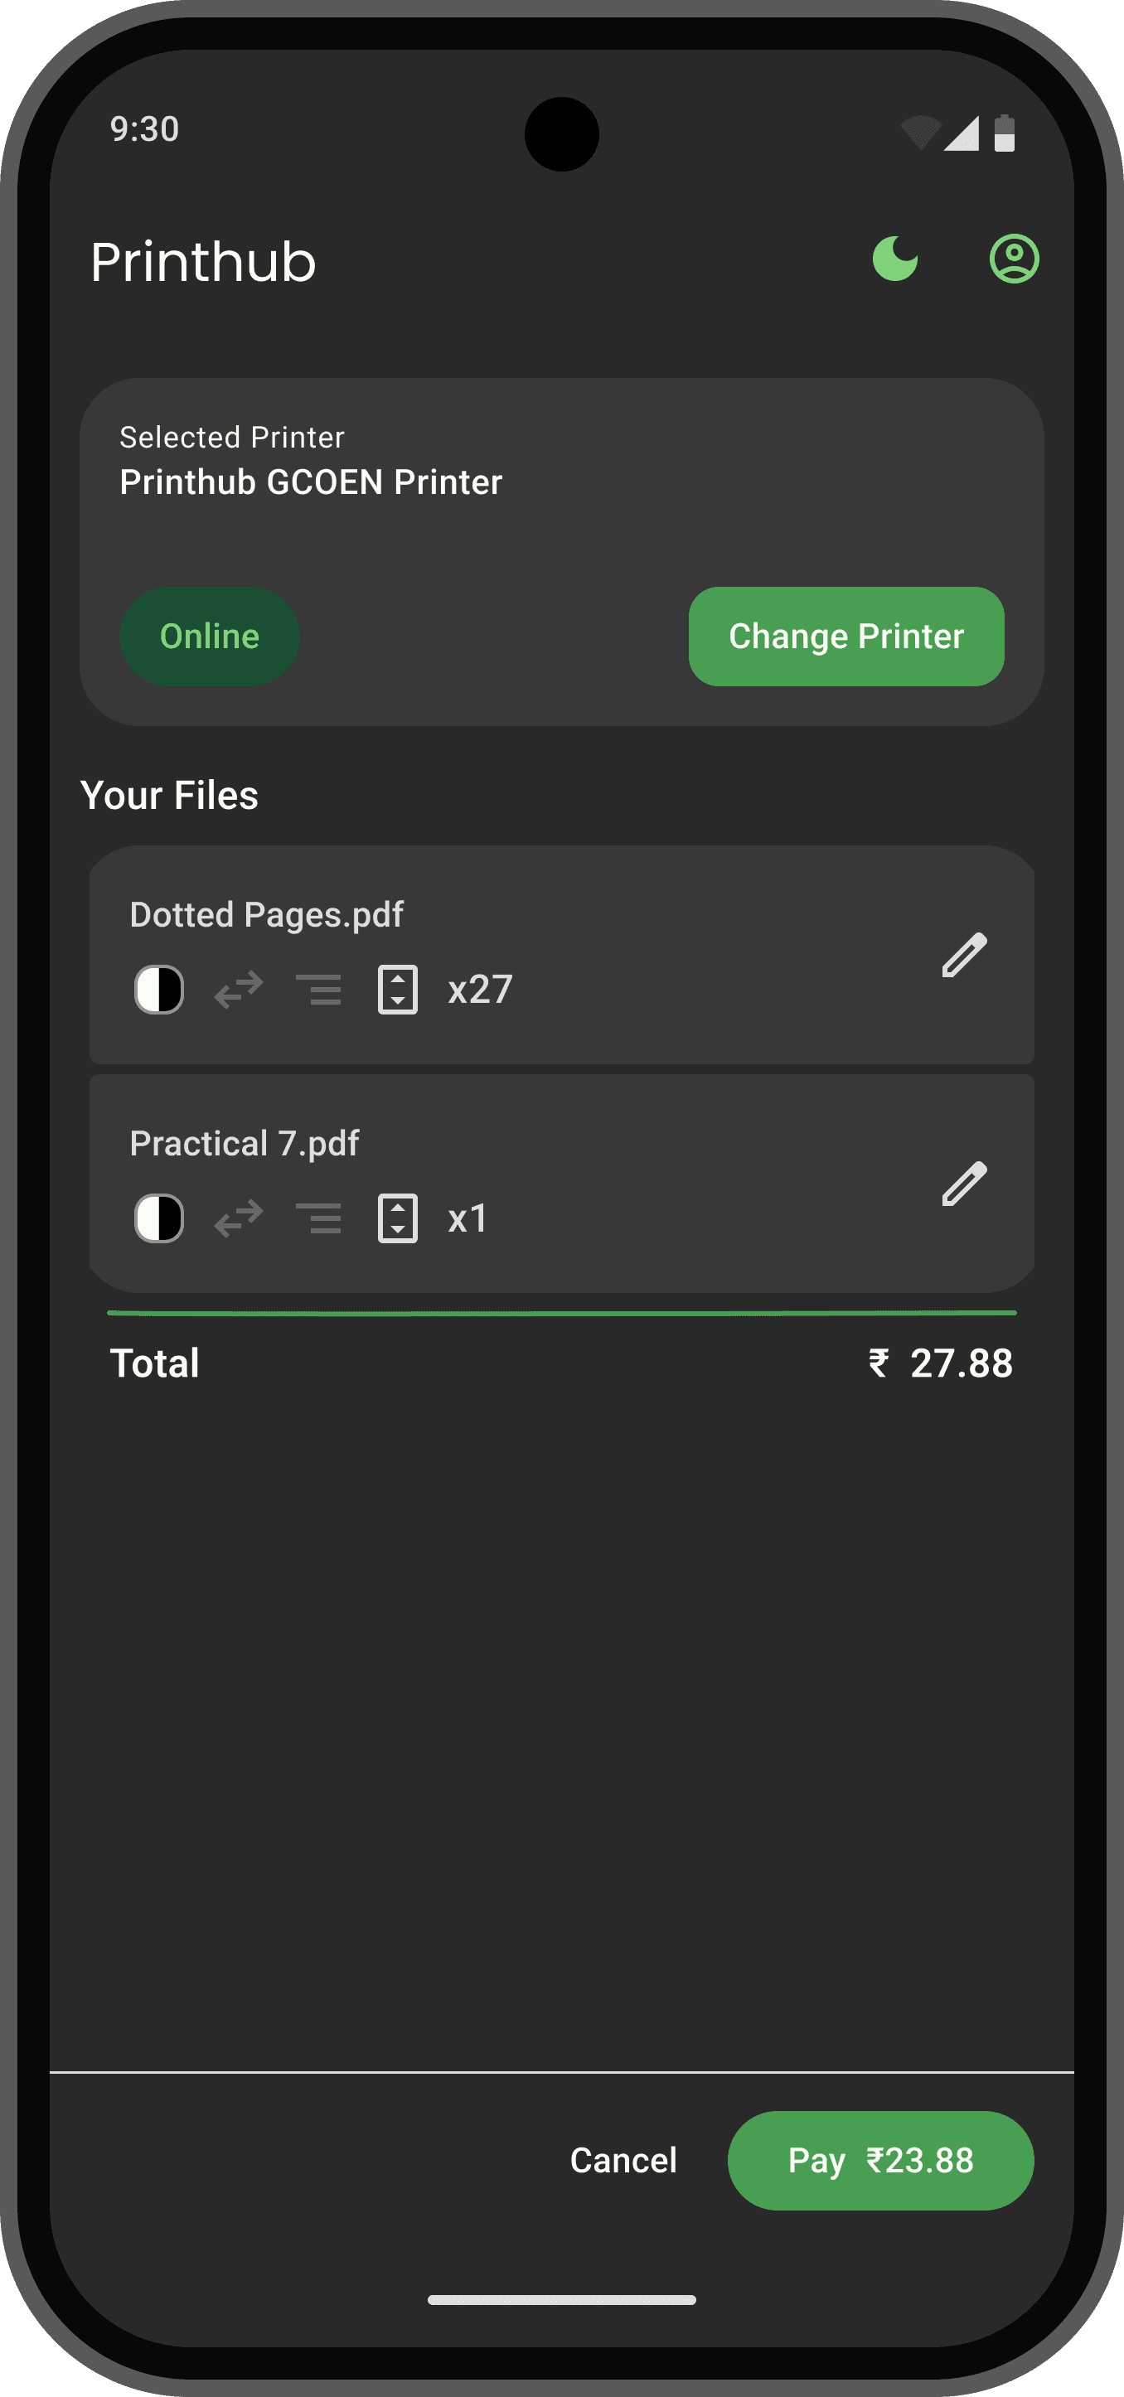The height and width of the screenshot is (2397, 1124).
Task: Edit Practical 7.pdf with the pencil icon
Action: pyautogui.click(x=964, y=1184)
